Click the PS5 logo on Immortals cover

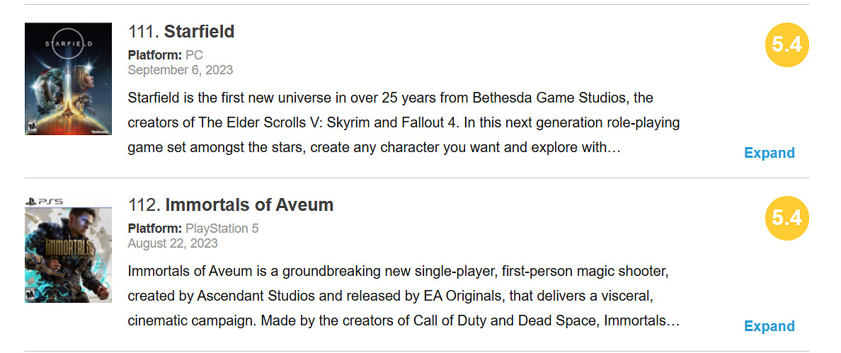click(x=44, y=202)
